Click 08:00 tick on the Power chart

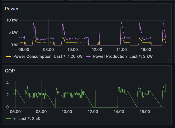tap(48, 50)
